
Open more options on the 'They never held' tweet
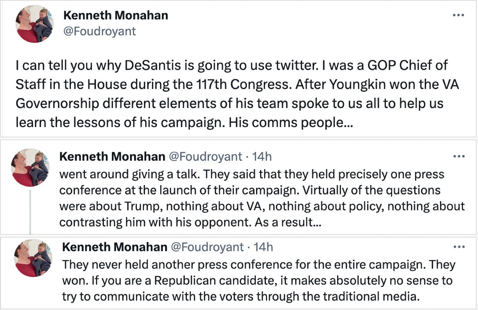pos(459,247)
